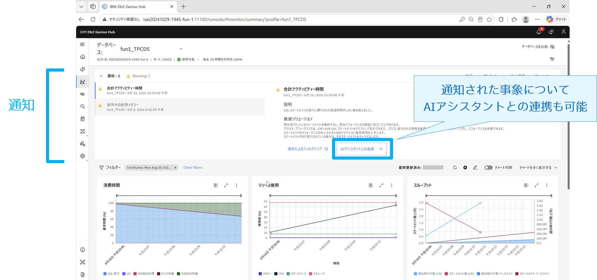Toggle the メモリー legend series

point(265,274)
